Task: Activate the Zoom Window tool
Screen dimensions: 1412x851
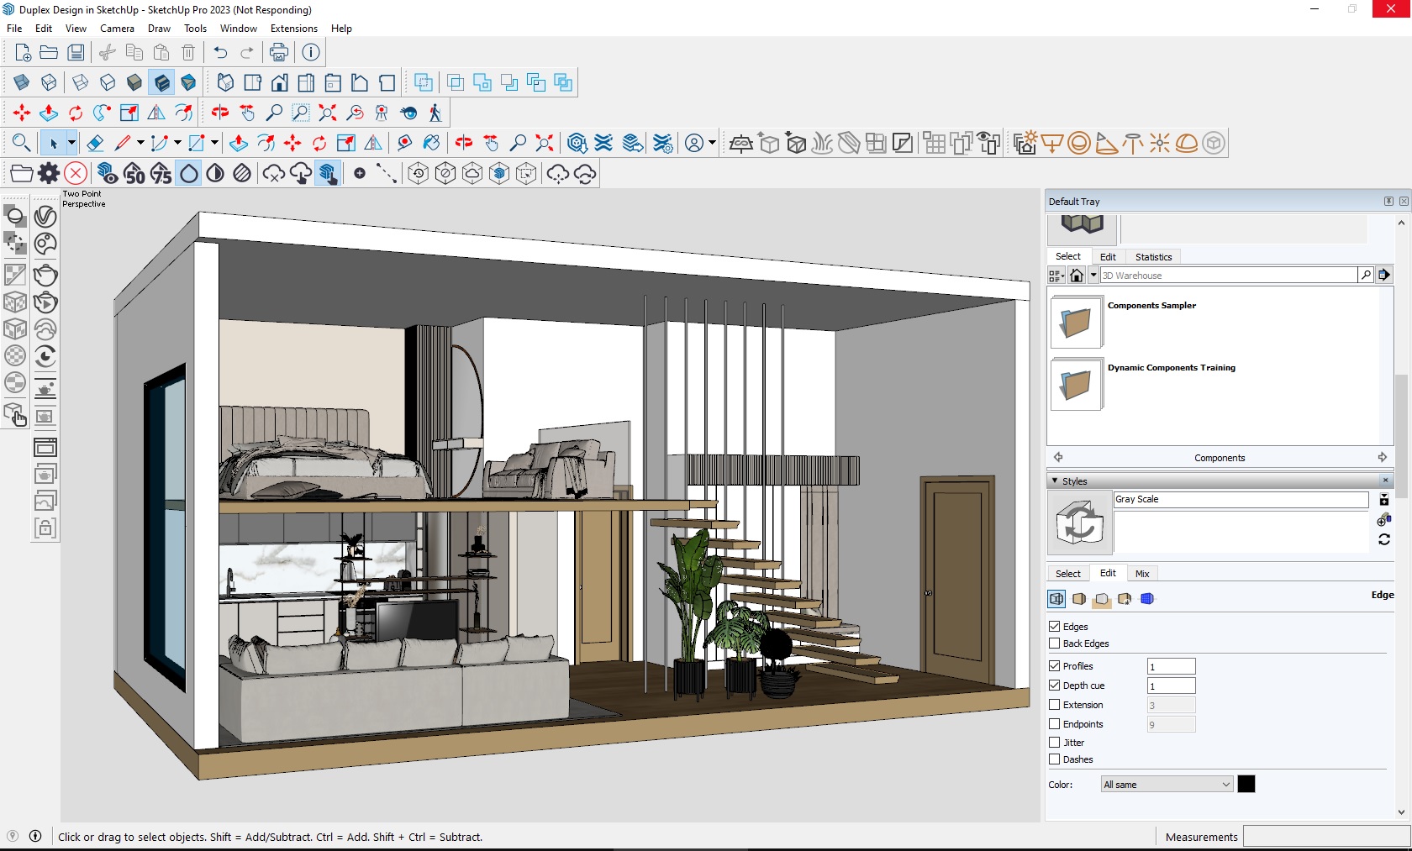Action: (301, 113)
